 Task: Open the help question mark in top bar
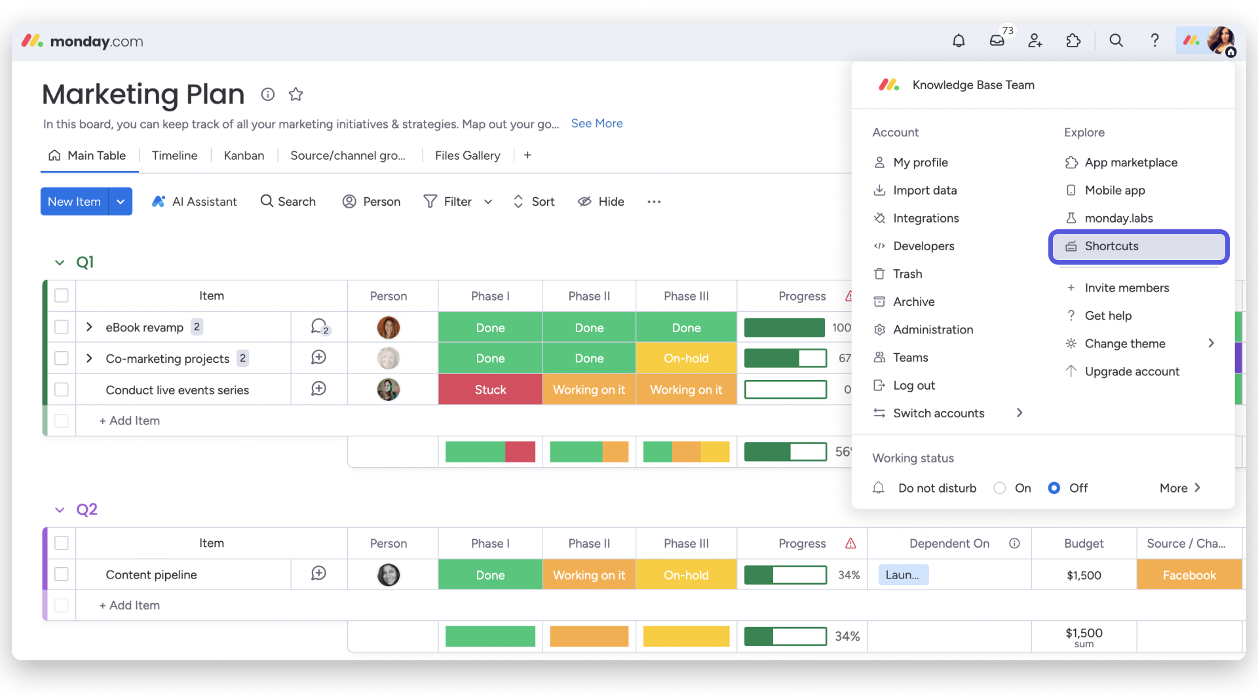pos(1154,41)
